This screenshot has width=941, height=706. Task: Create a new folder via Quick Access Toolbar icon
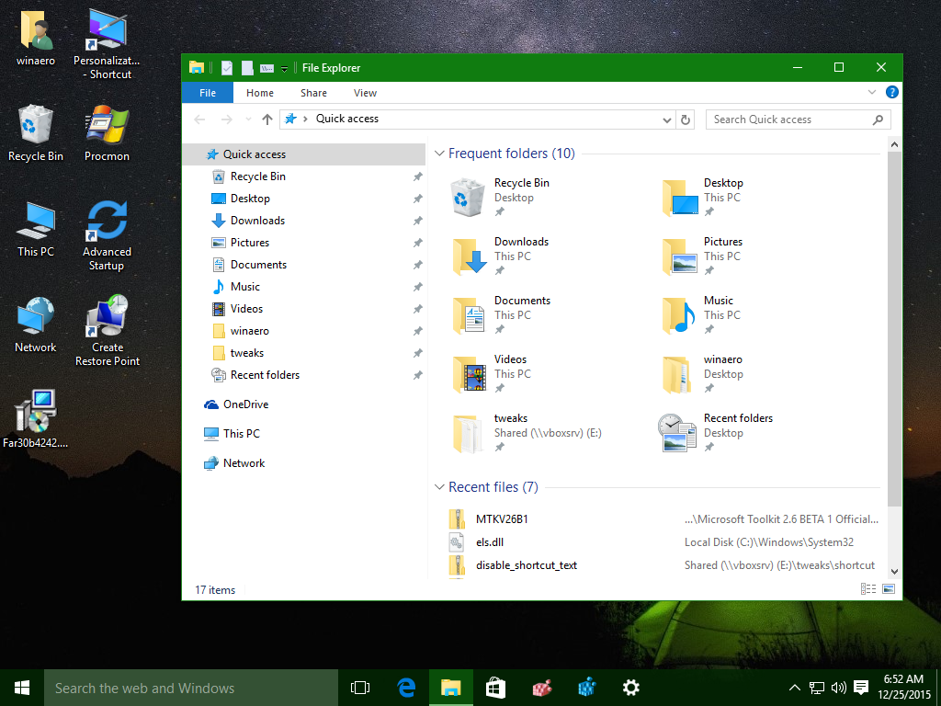click(x=245, y=67)
